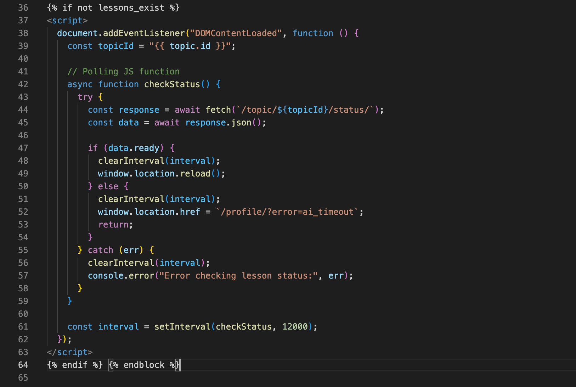The height and width of the screenshot is (387, 576).
Task: Click the return statement on line 53
Action: click(x=113, y=225)
